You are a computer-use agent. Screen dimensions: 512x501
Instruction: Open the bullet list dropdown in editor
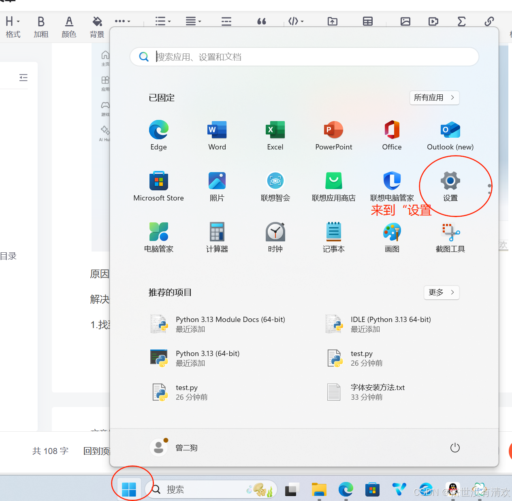[x=163, y=21]
